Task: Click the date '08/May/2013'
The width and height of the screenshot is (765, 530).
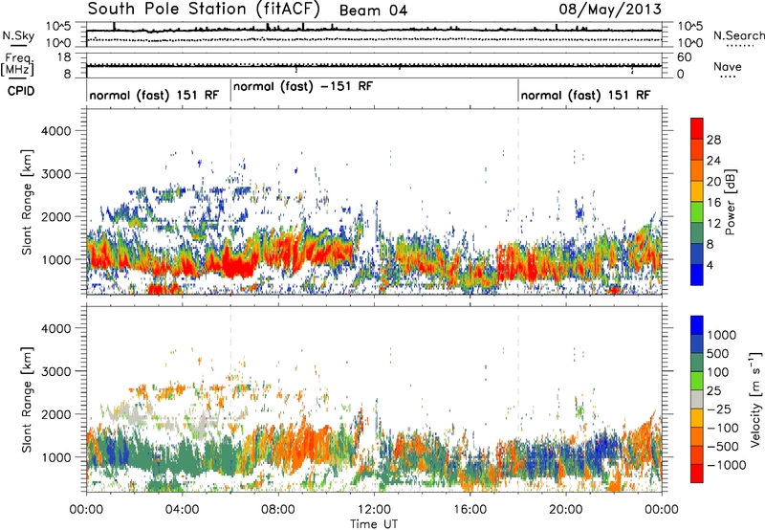Action: [610, 9]
